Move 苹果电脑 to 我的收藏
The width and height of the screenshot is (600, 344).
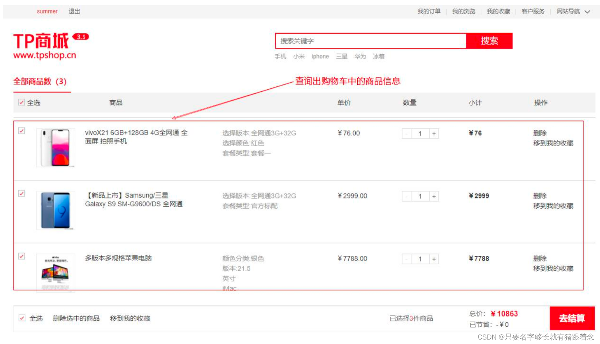pyautogui.click(x=553, y=269)
